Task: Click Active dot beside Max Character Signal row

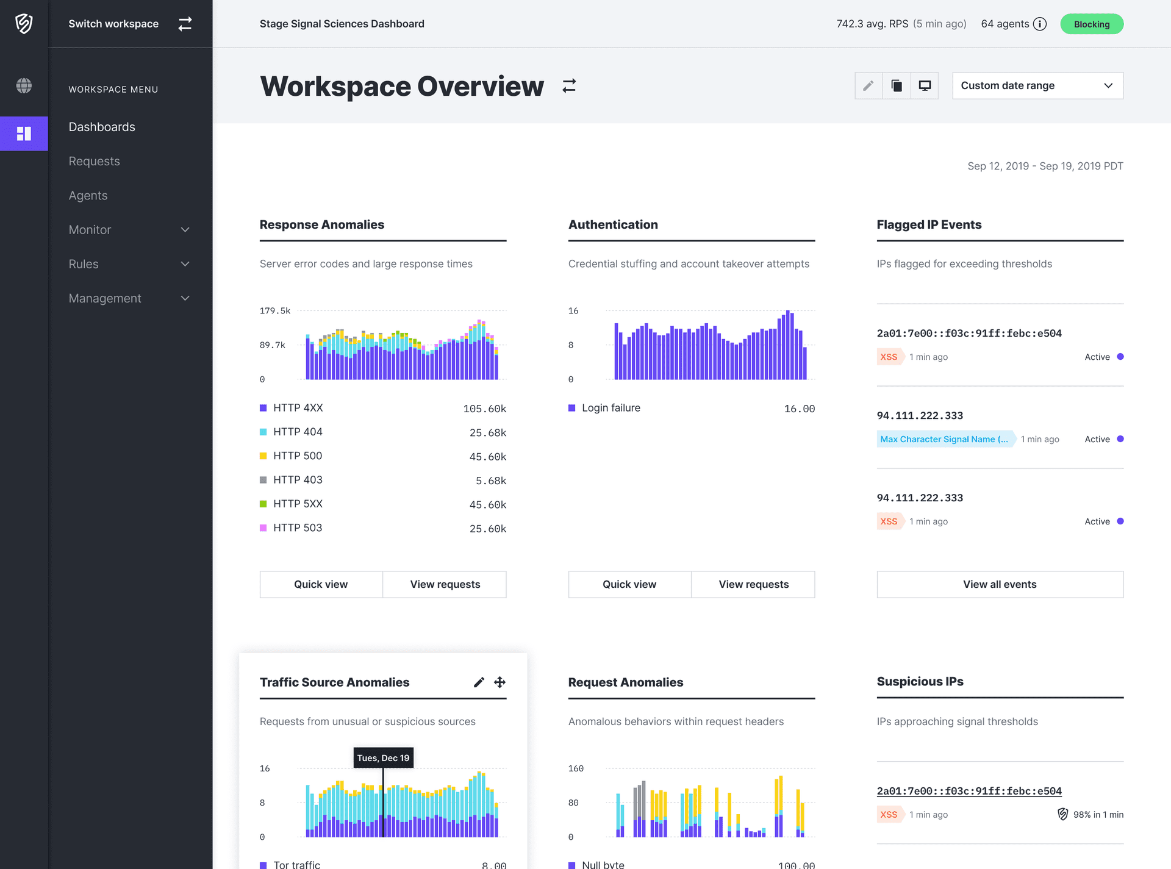Action: (1120, 439)
